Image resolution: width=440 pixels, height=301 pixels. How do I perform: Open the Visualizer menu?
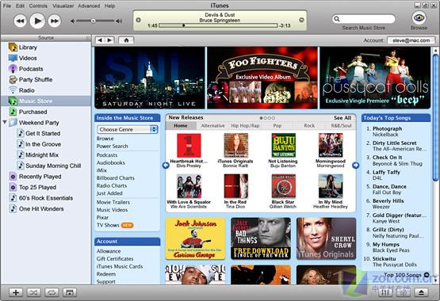click(x=63, y=6)
